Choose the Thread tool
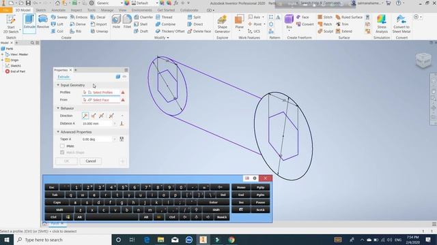This screenshot has width=437, height=245. (x=164, y=17)
